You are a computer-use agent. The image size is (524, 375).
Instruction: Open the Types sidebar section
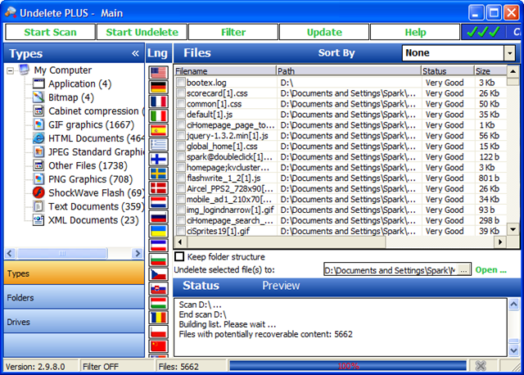(75, 273)
